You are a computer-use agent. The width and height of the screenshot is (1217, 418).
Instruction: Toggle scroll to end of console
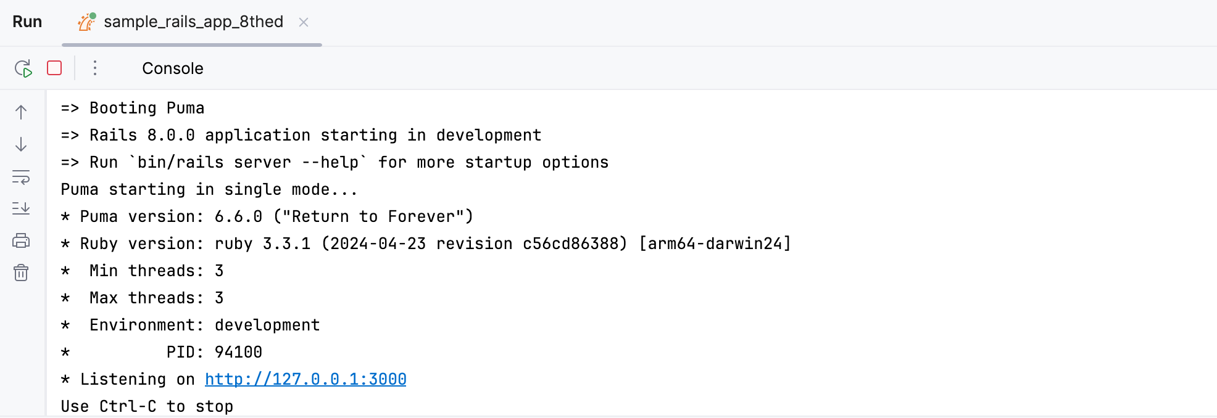[21, 208]
